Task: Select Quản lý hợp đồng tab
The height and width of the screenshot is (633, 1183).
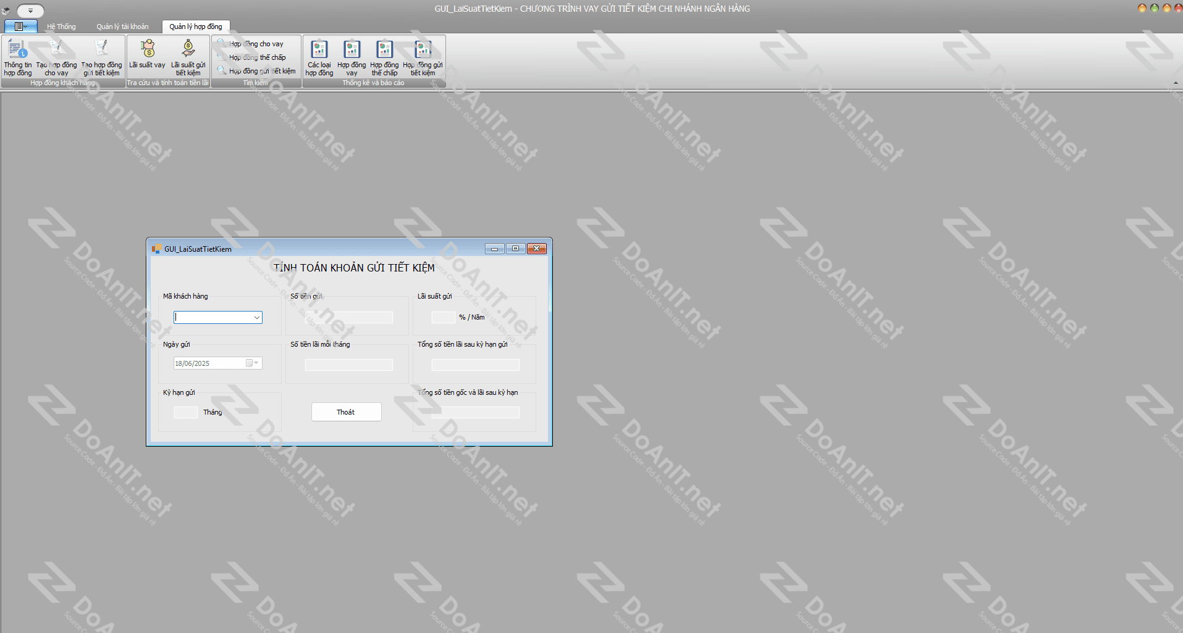Action: point(196,27)
